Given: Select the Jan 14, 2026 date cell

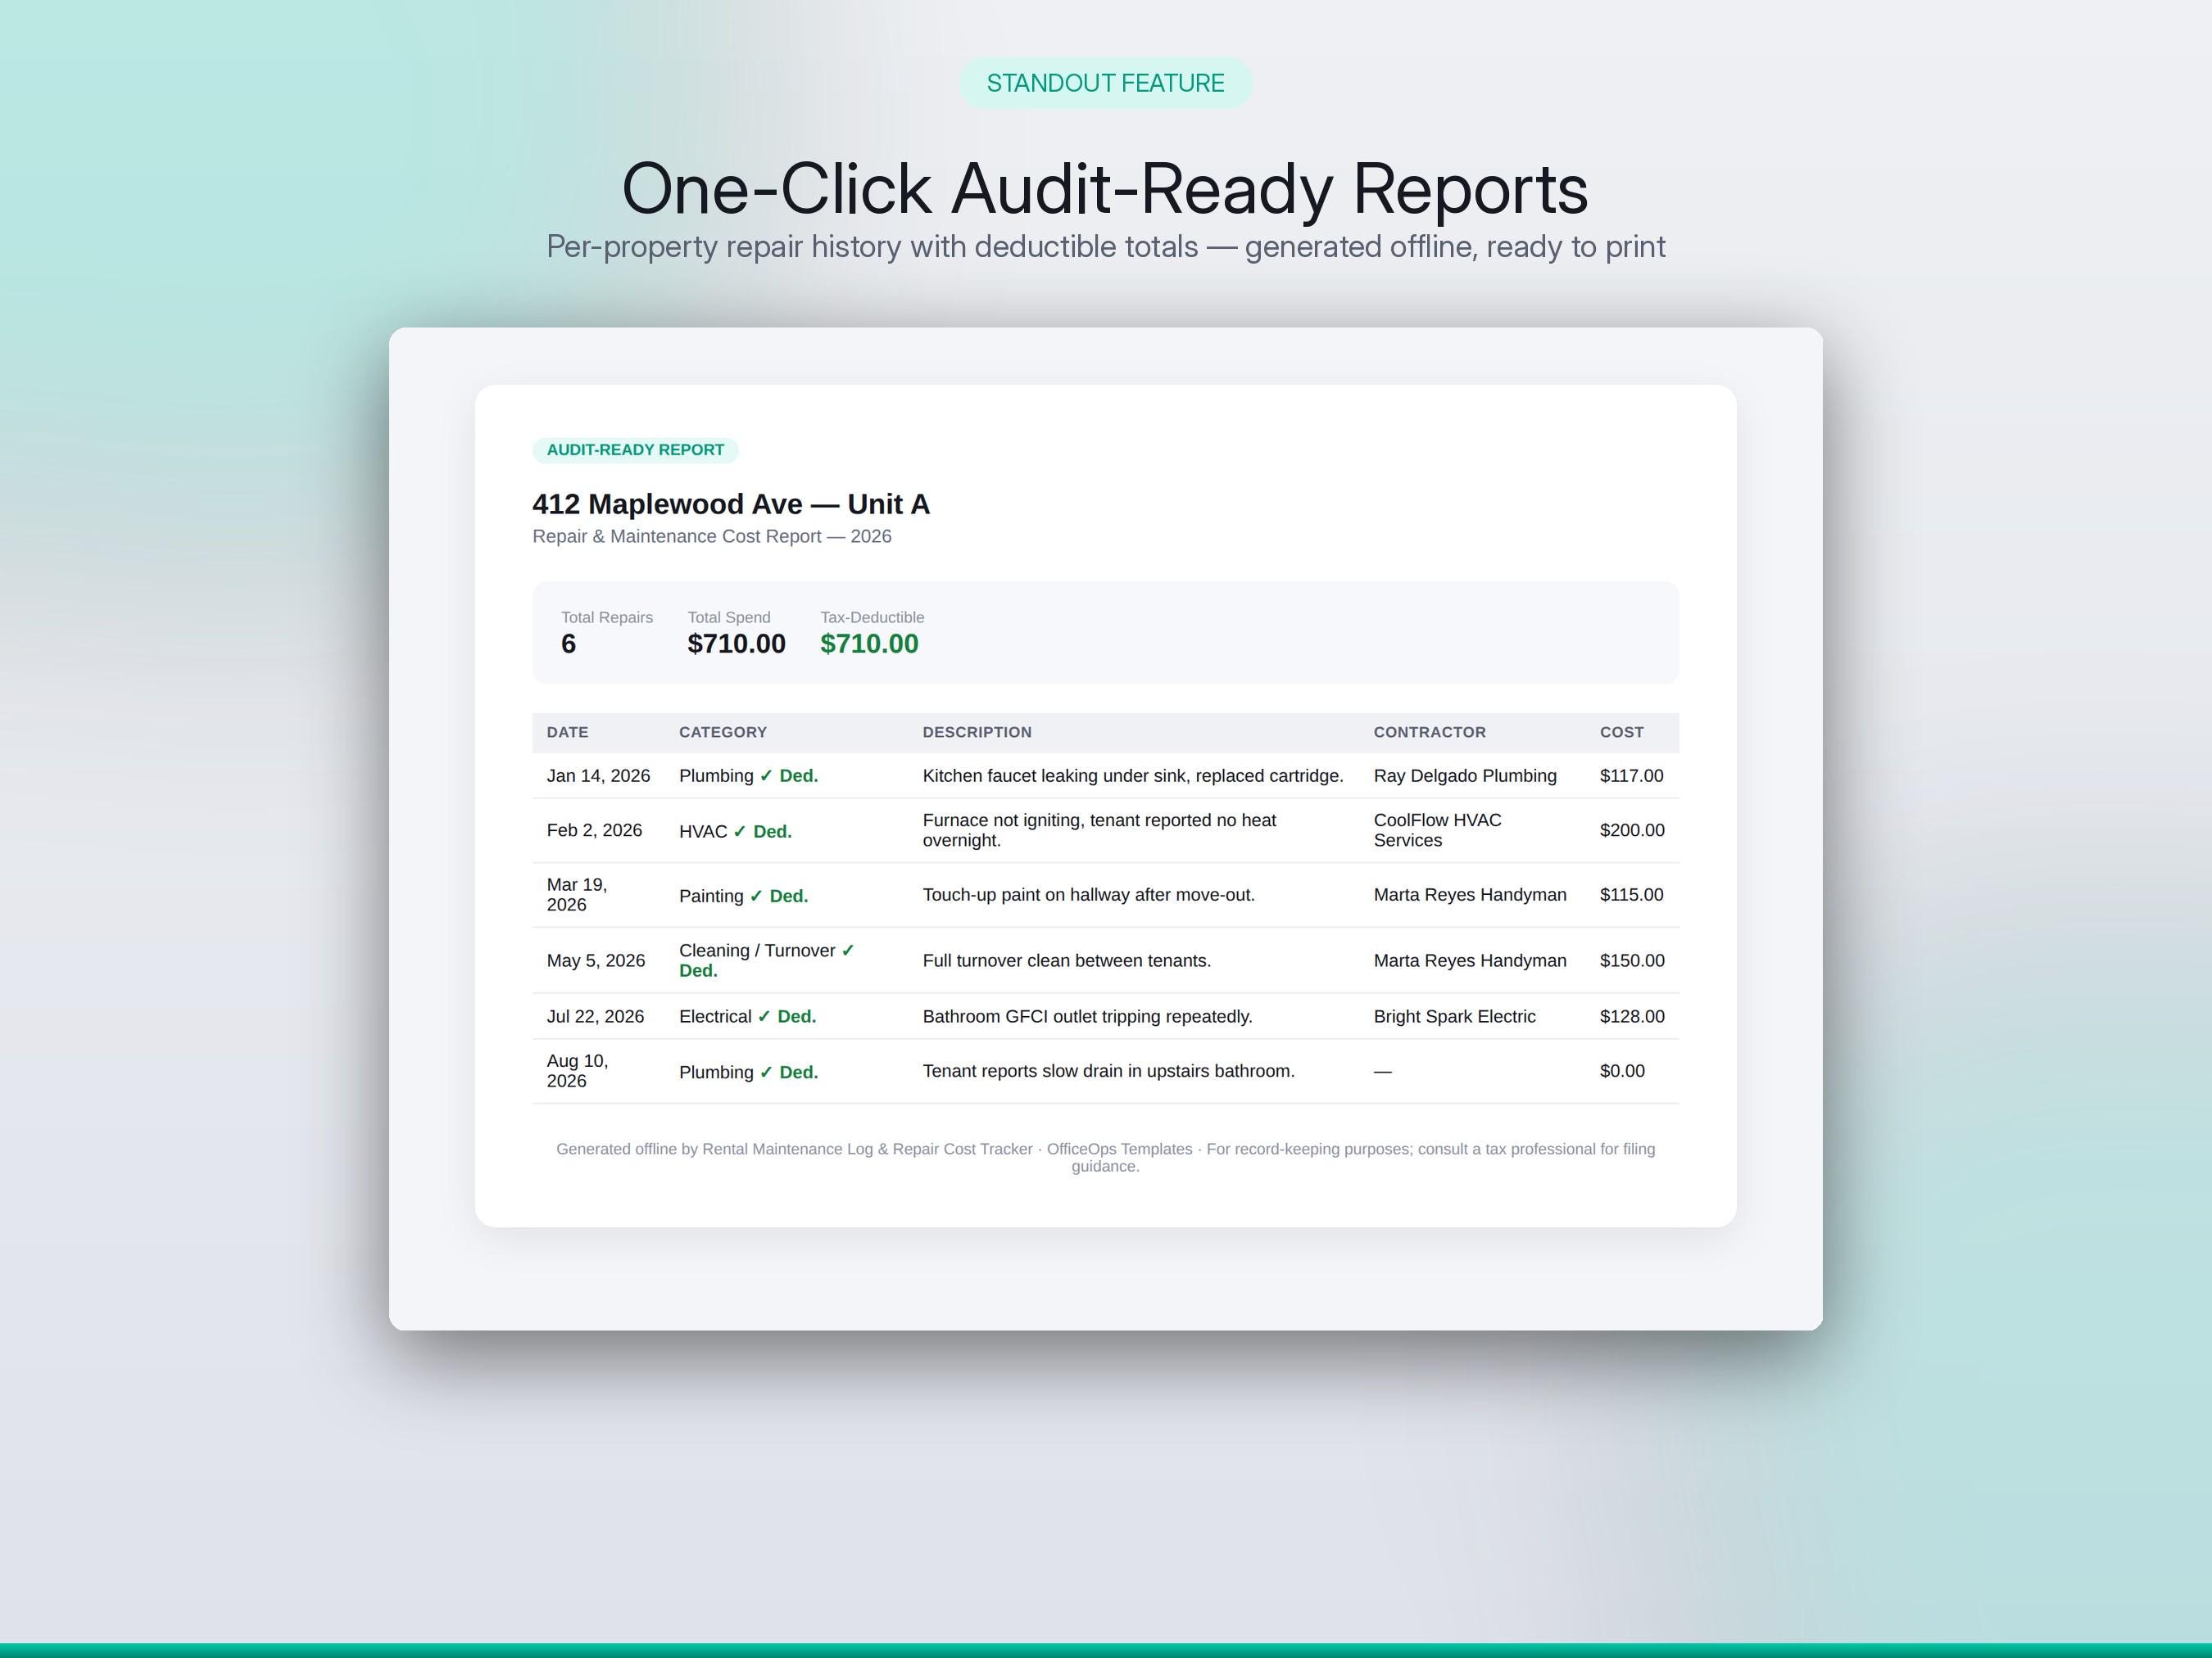Looking at the screenshot, I should point(598,776).
